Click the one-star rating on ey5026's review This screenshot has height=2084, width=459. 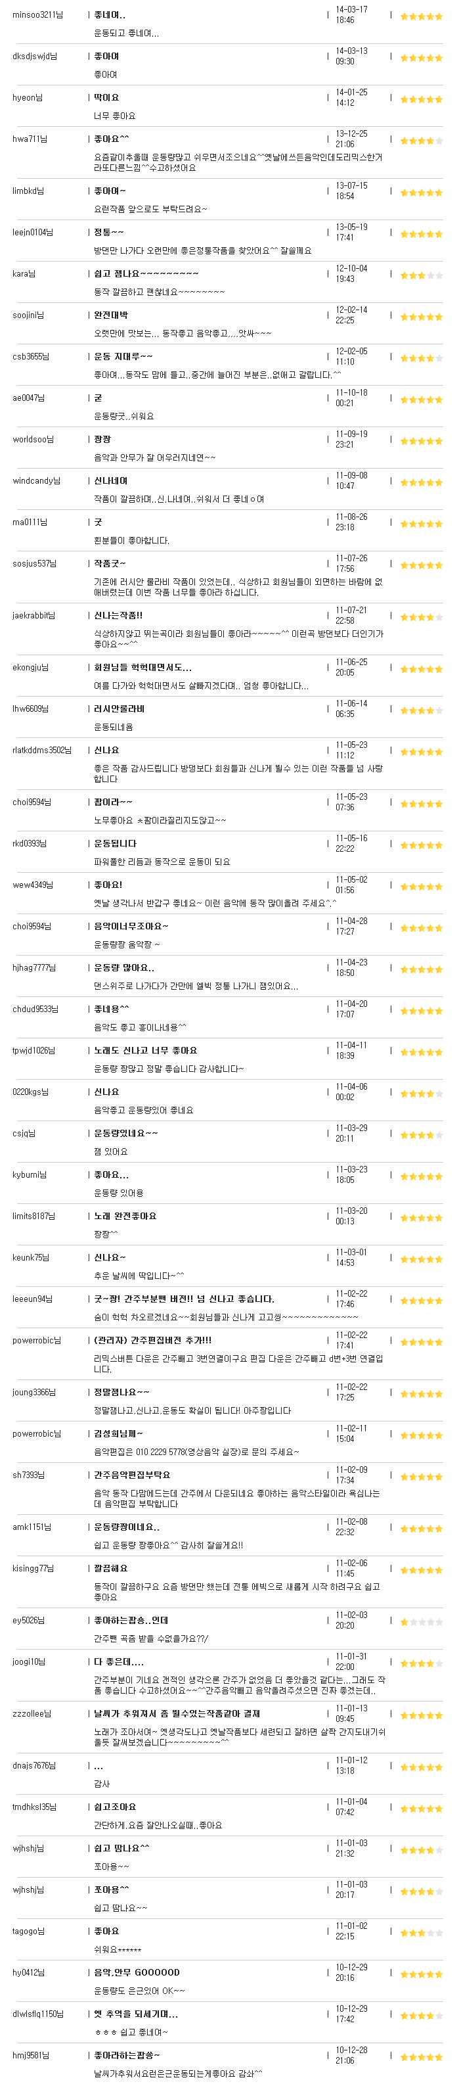tap(421, 1622)
